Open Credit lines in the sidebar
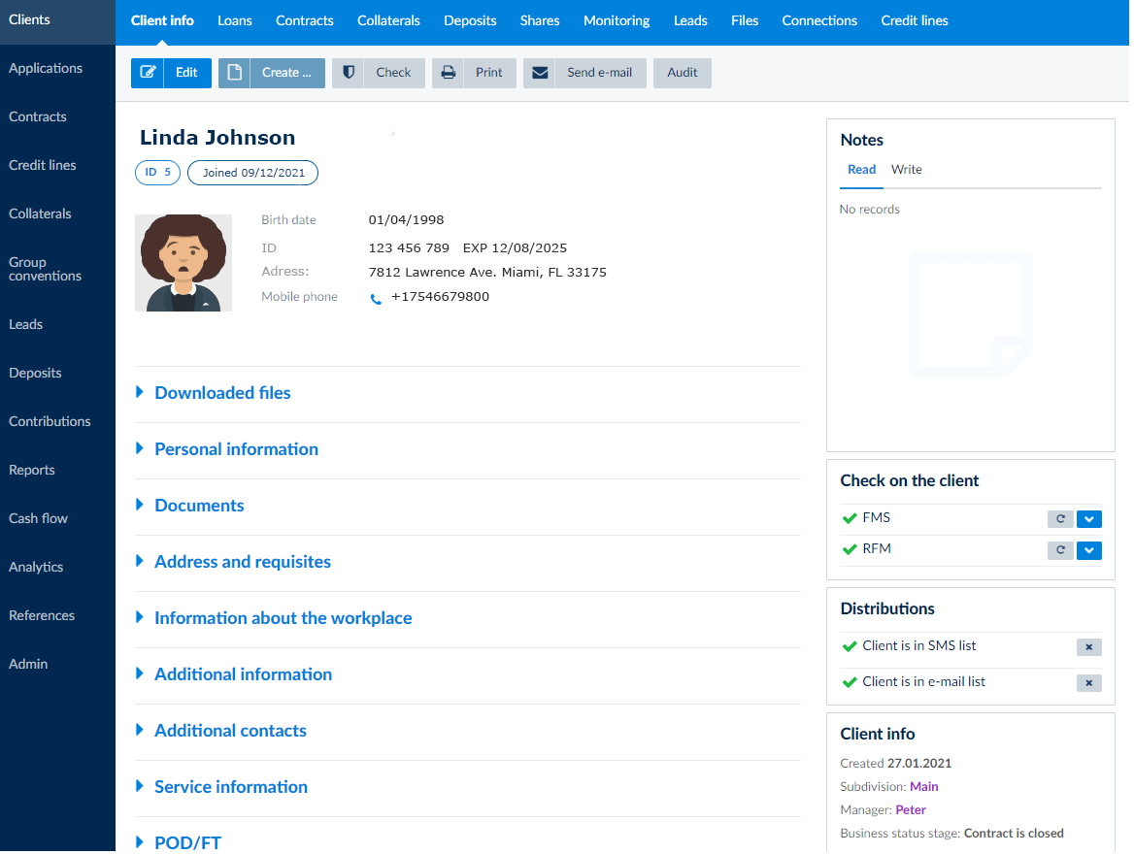Viewport: 1134px width, 854px height. click(x=43, y=166)
